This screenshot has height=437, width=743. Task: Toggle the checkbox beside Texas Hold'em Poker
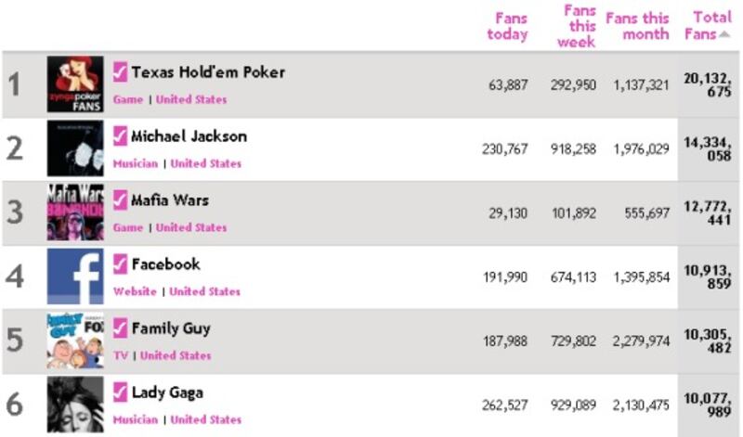pyautogui.click(x=120, y=72)
